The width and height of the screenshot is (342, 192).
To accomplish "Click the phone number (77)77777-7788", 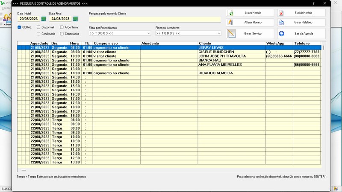I will pos(307,52).
